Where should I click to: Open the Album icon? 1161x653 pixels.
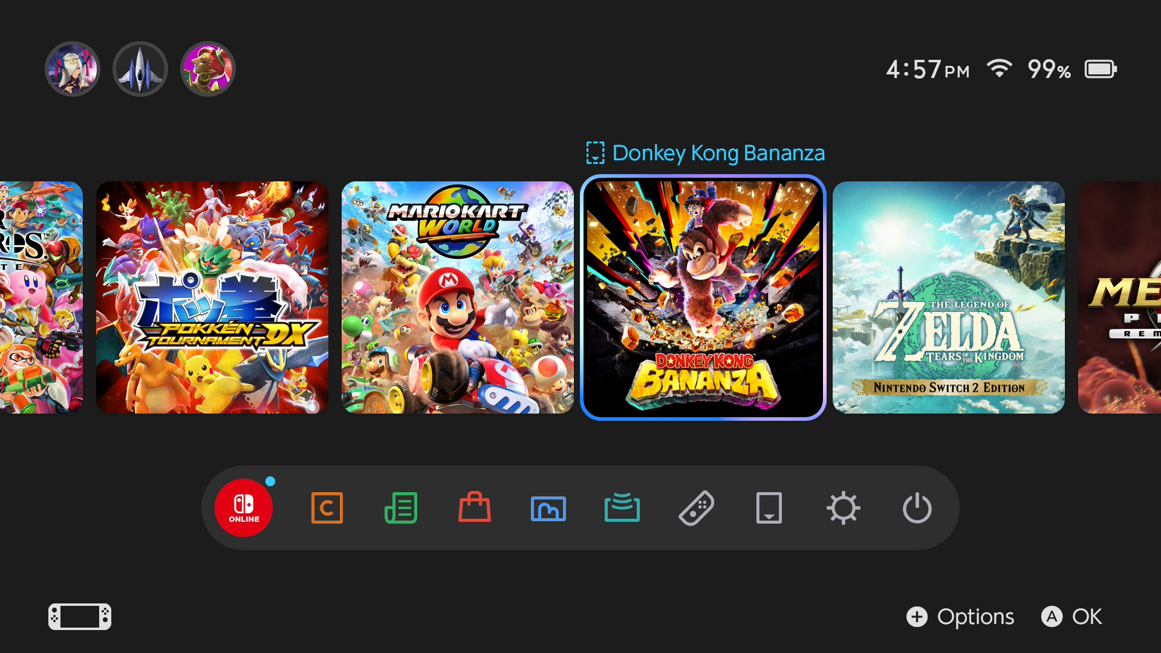tap(548, 508)
